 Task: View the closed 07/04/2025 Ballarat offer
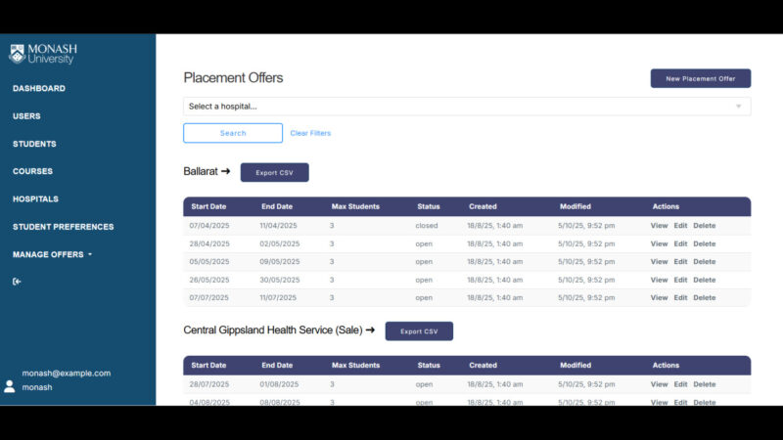(x=659, y=226)
